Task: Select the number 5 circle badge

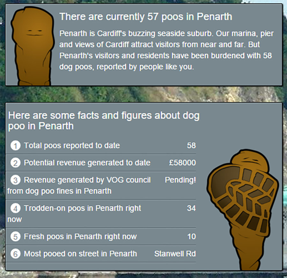Action: 15,237
